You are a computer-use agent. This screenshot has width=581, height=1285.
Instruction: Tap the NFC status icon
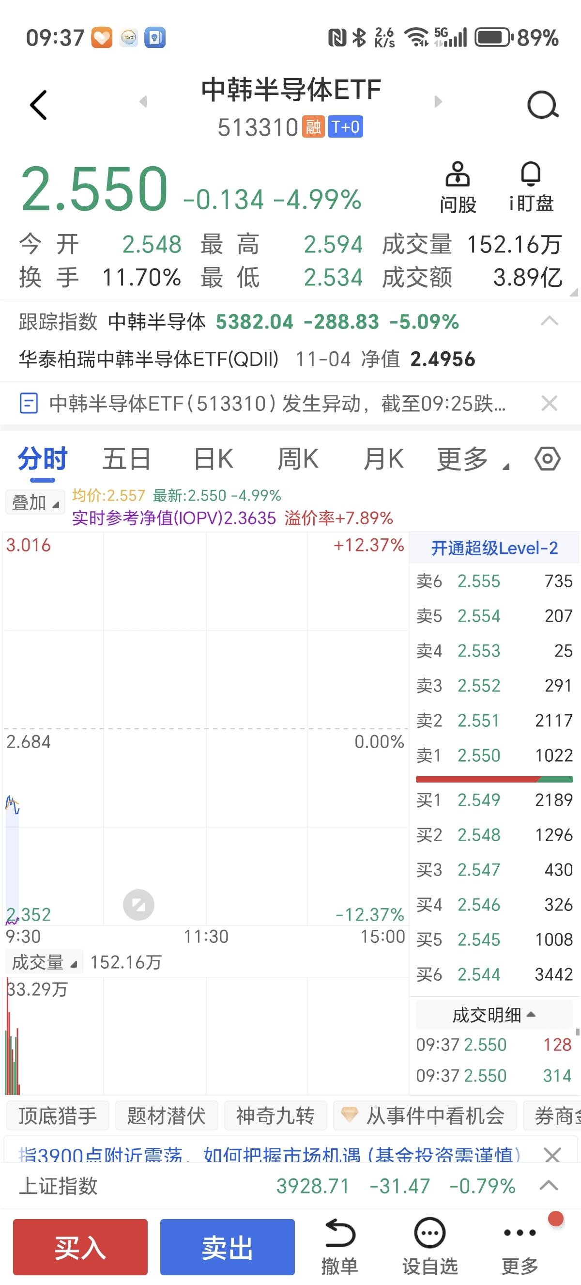tap(337, 38)
